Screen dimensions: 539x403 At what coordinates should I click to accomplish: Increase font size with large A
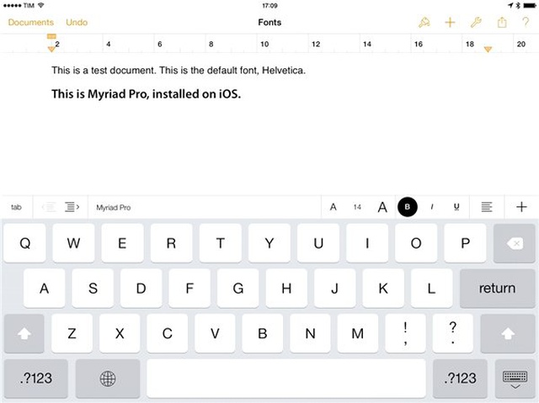click(x=382, y=207)
